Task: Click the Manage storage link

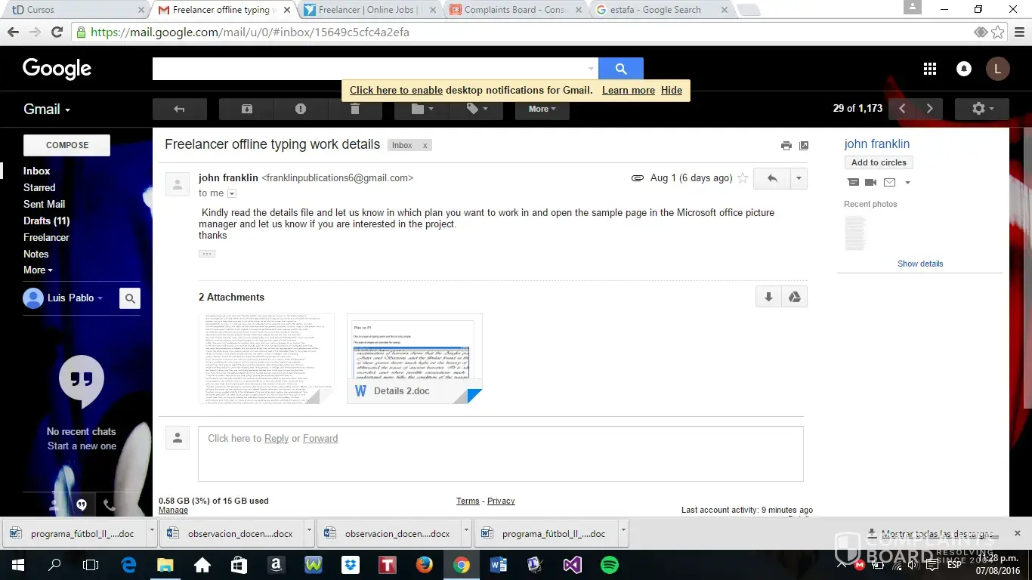Action: pos(173,510)
